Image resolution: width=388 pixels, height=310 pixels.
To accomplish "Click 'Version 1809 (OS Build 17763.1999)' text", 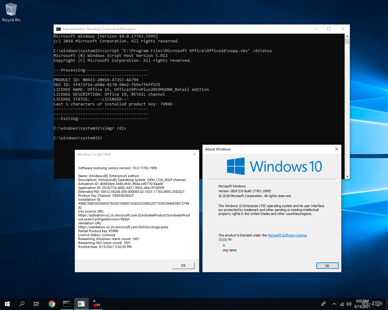I will click(x=245, y=191).
